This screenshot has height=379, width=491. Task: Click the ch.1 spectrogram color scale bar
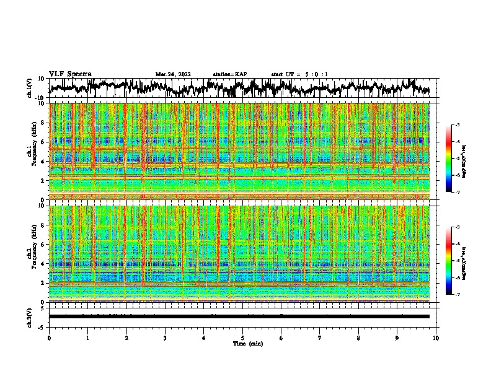tap(449, 158)
